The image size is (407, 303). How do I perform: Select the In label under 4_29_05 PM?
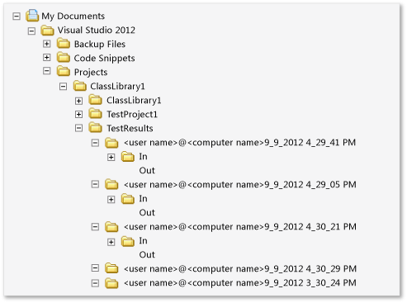(143, 199)
